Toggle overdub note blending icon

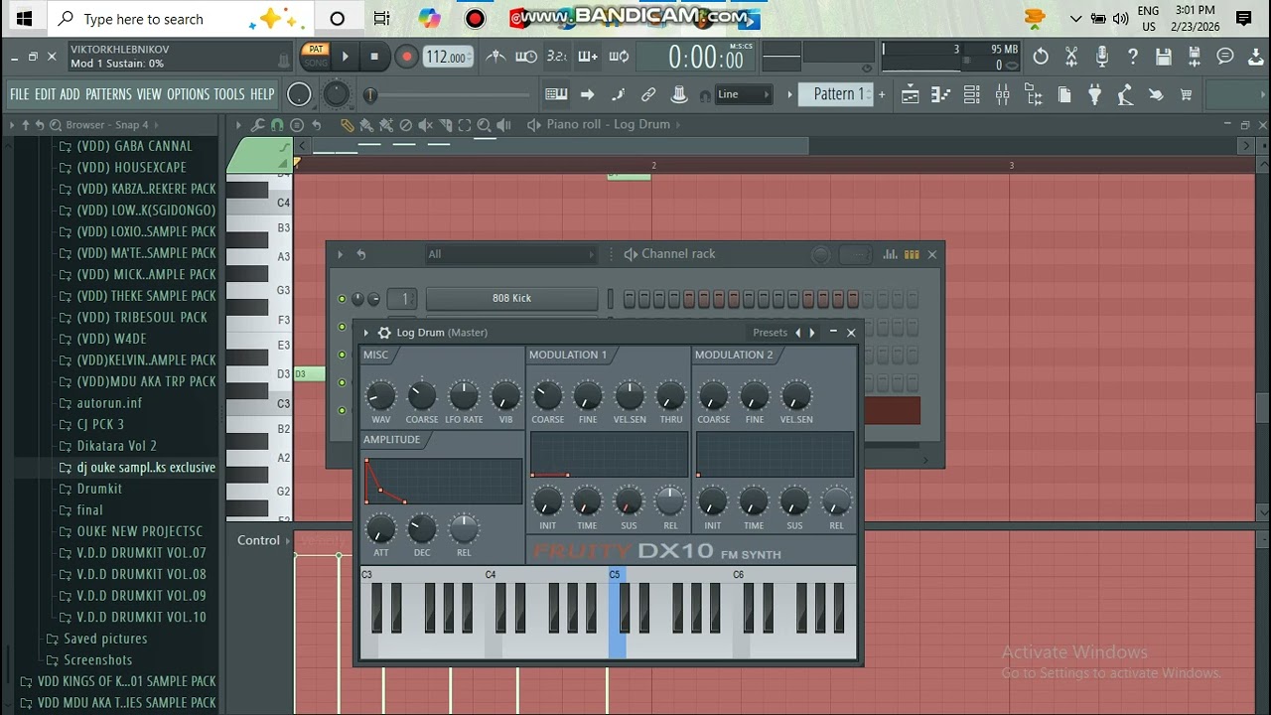(588, 57)
